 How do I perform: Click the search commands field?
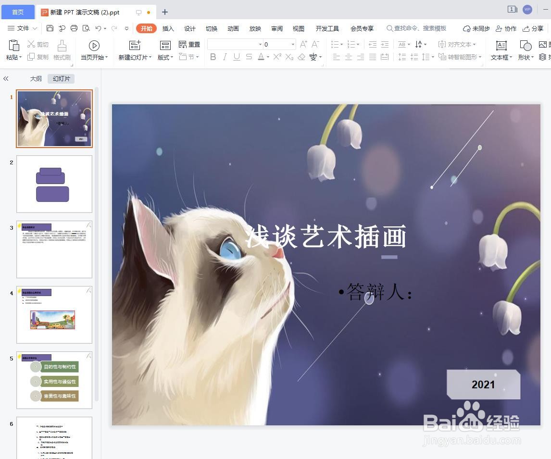(416, 28)
